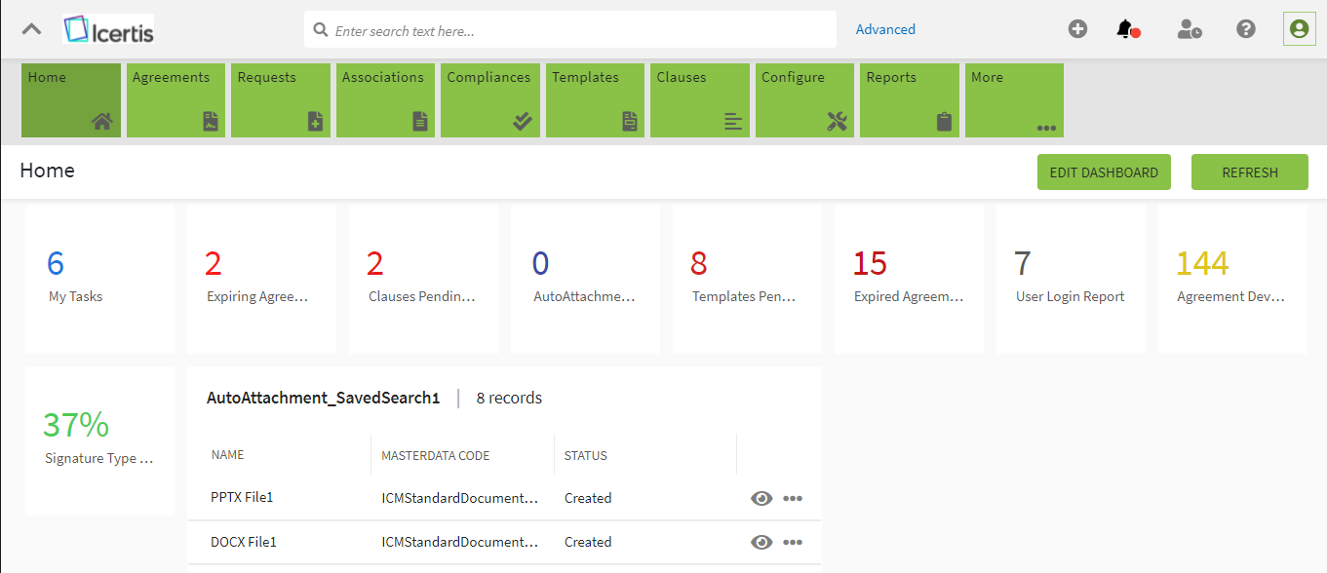View PPTX File1 using eye icon

761,498
